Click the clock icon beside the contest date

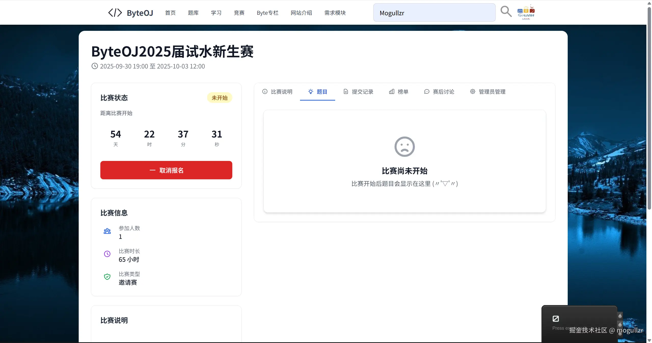click(x=94, y=66)
